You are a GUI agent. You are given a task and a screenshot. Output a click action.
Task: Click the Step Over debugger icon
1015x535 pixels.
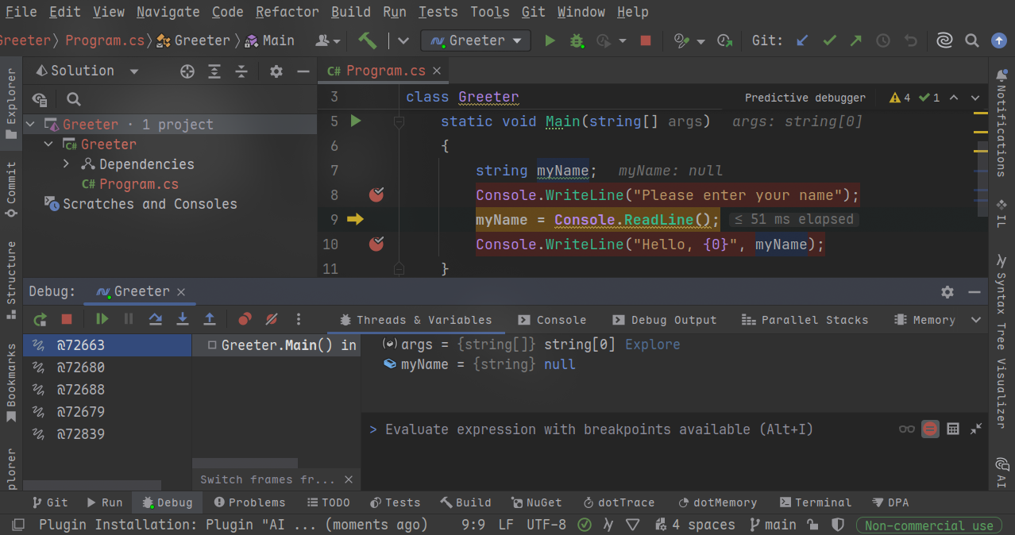156,319
